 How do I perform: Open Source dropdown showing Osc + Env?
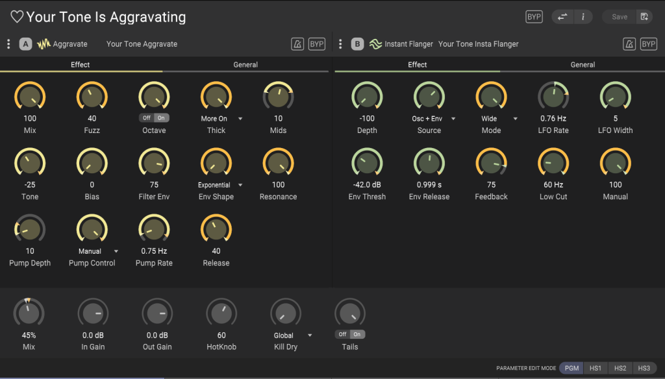(433, 119)
